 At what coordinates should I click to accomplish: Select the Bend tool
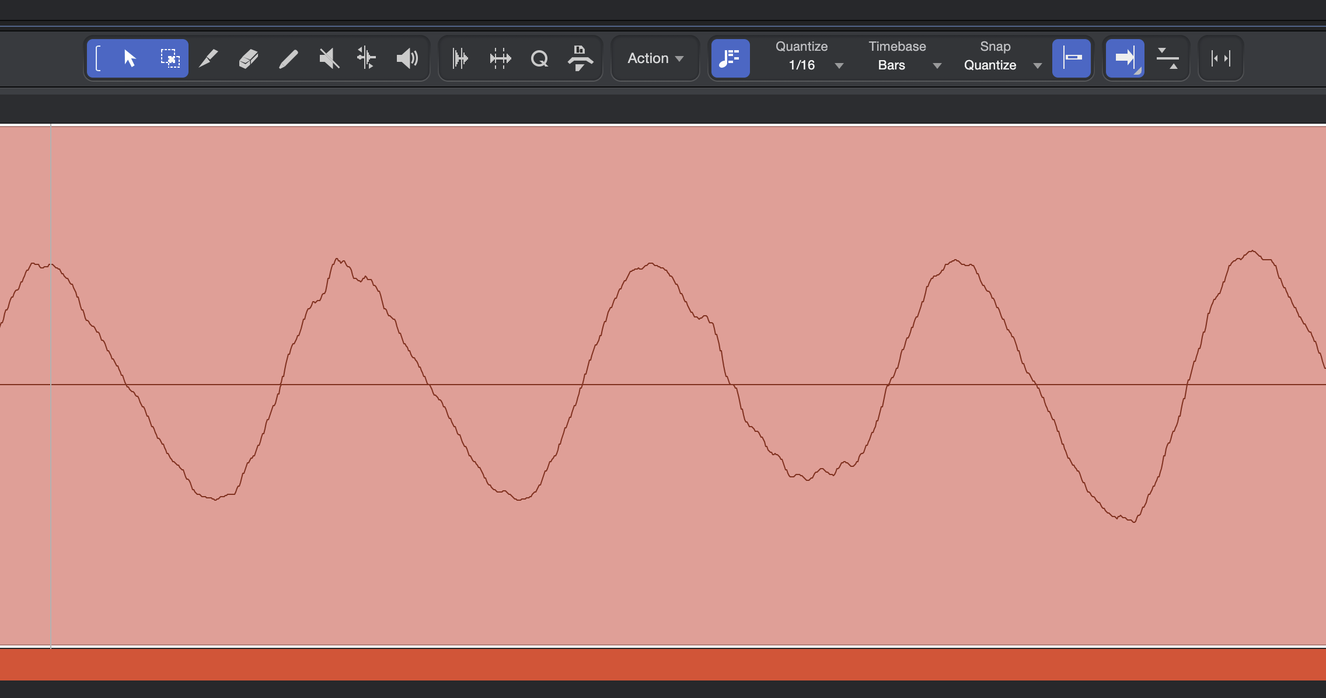[x=367, y=58]
